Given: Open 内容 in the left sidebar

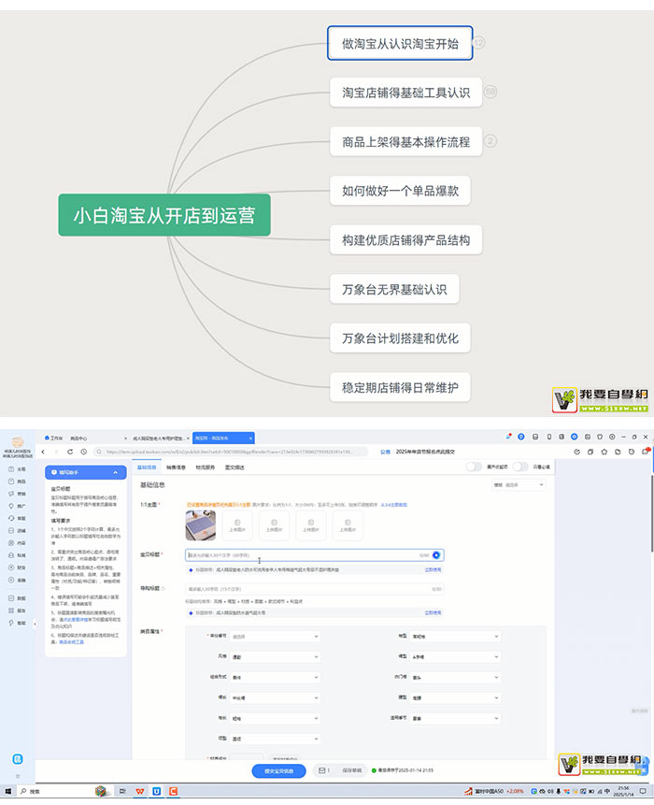Looking at the screenshot, I should point(17,543).
